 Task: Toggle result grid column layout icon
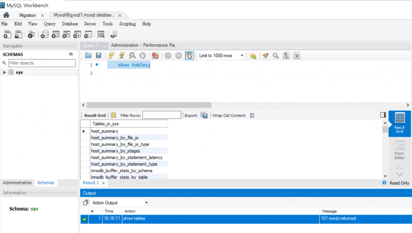[x=113, y=115]
